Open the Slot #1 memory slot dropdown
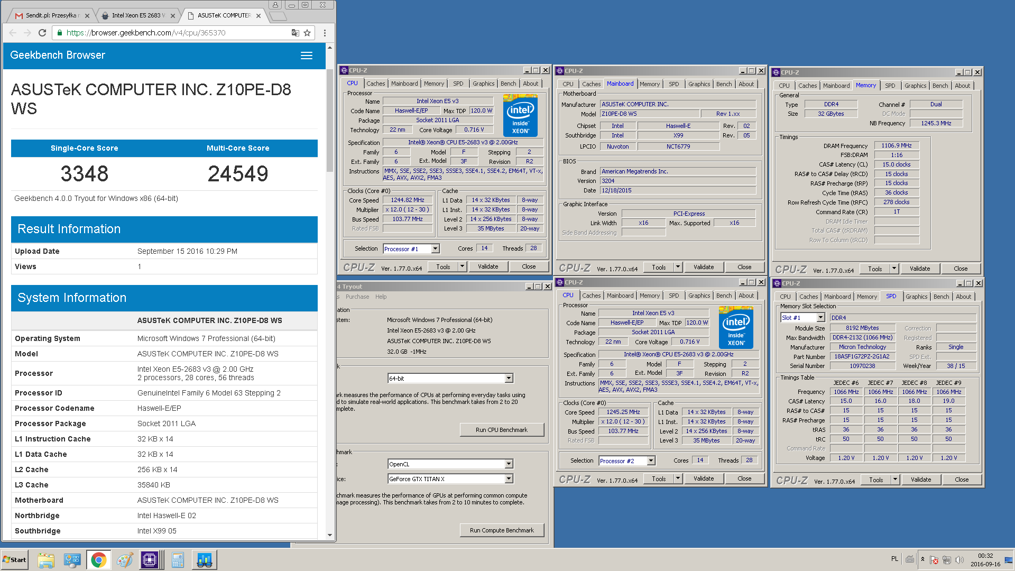1015x571 pixels. point(820,318)
